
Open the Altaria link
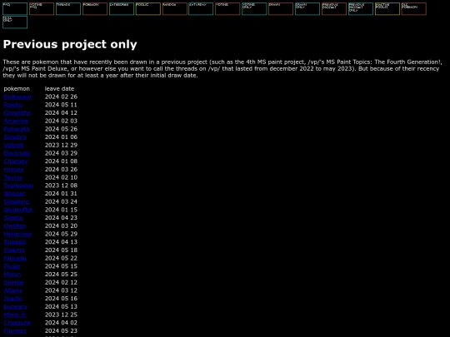coord(12,290)
